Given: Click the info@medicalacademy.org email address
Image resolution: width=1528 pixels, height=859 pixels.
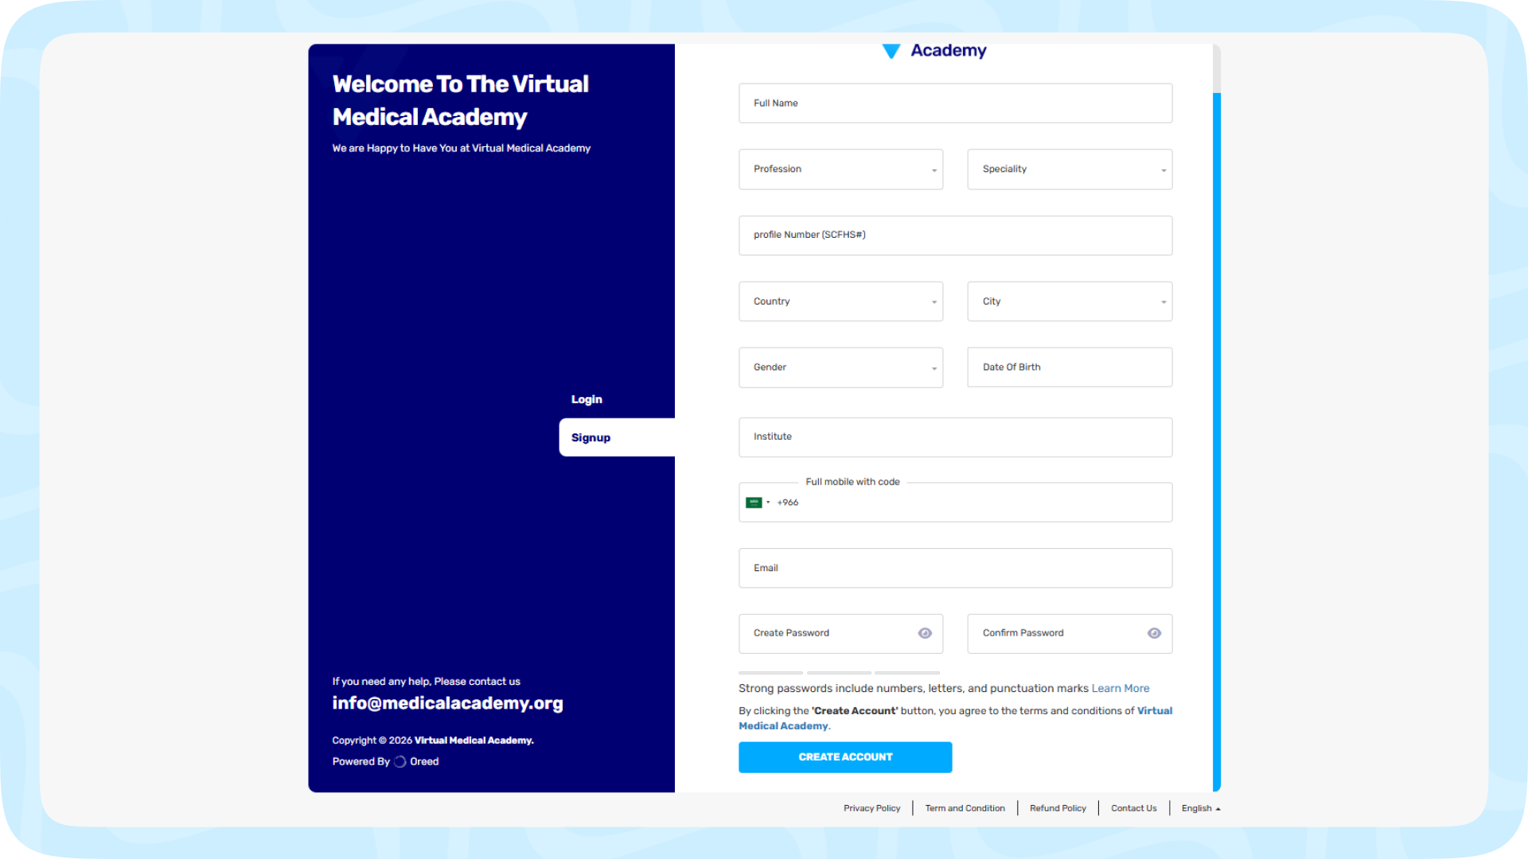Looking at the screenshot, I should [448, 704].
